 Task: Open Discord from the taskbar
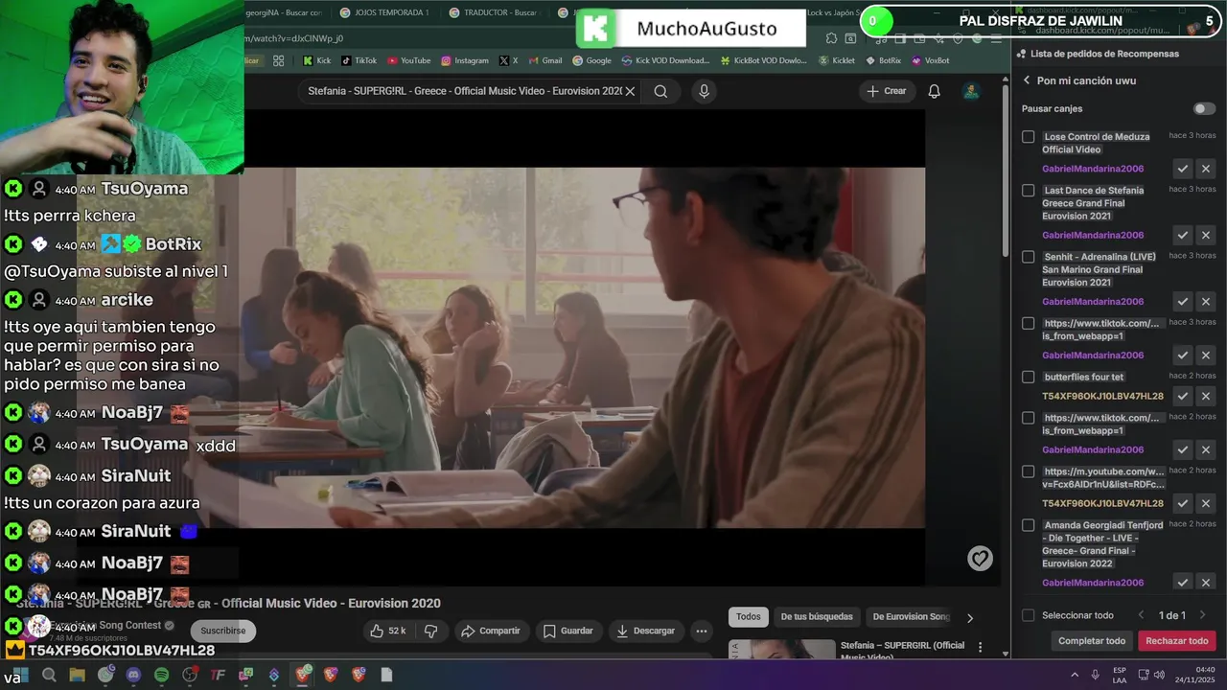tap(133, 675)
